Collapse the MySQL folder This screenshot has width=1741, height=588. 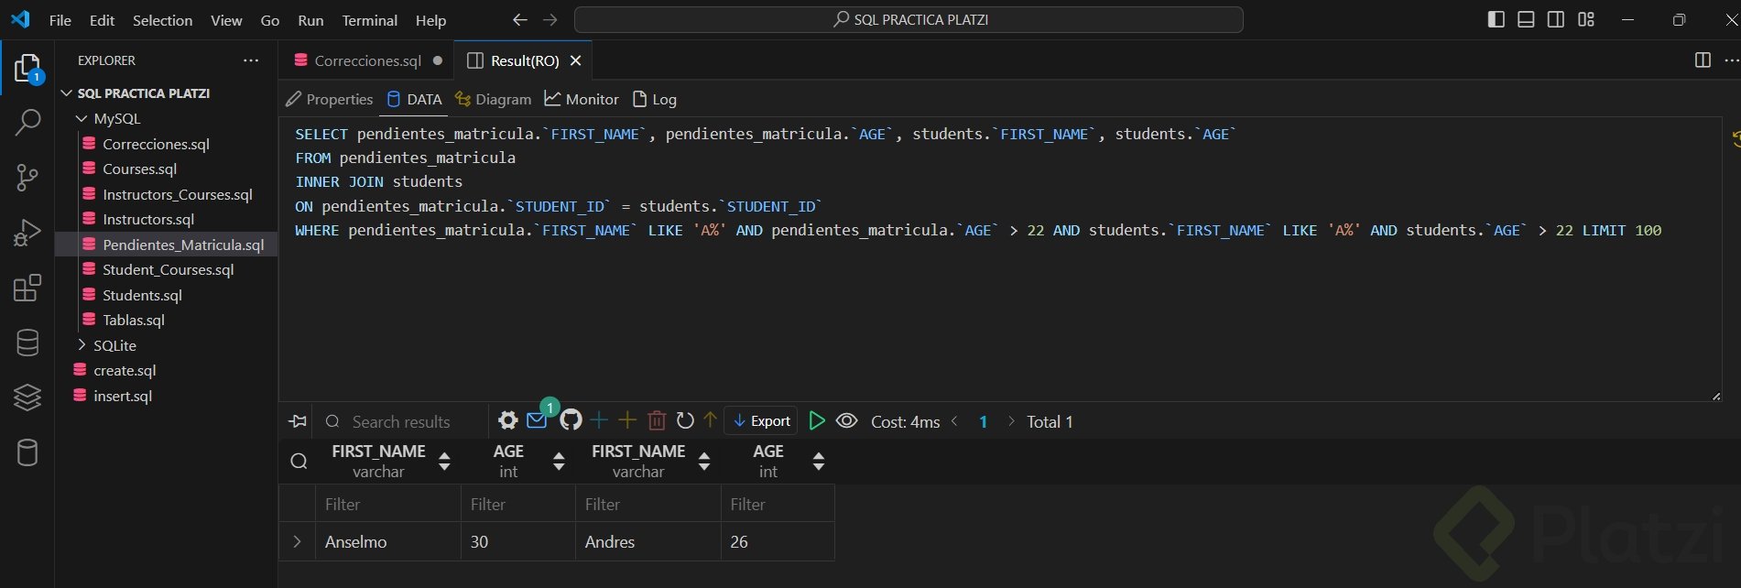(x=82, y=118)
